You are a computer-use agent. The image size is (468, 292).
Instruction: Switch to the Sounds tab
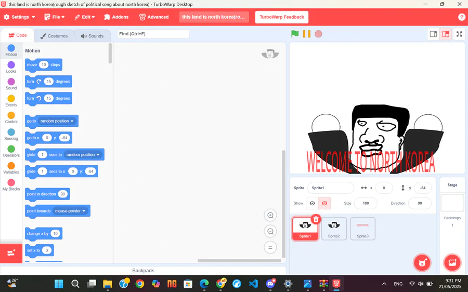click(x=92, y=36)
